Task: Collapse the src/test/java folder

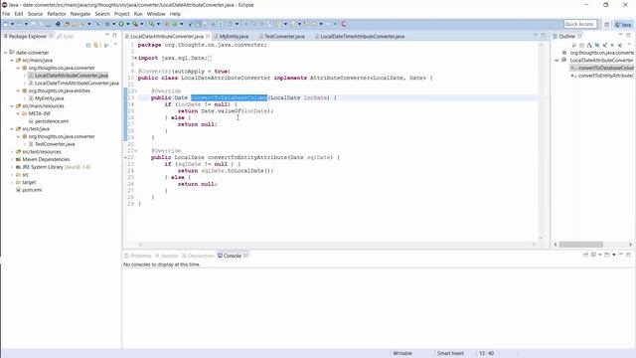Action: click(12, 128)
